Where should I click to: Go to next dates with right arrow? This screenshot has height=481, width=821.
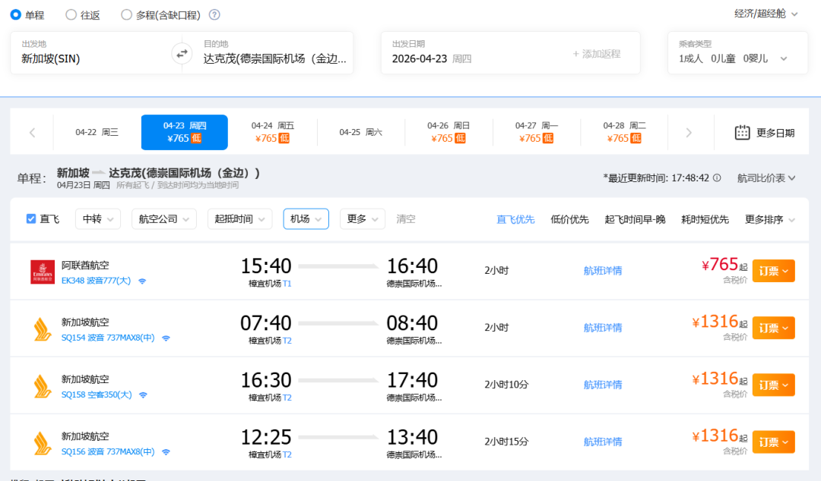click(x=689, y=133)
